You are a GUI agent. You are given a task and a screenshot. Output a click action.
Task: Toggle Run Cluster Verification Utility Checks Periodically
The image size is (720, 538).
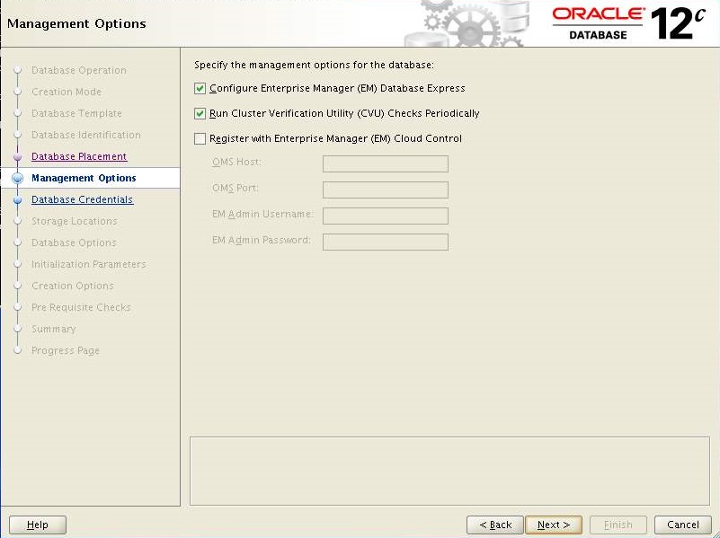tap(200, 113)
